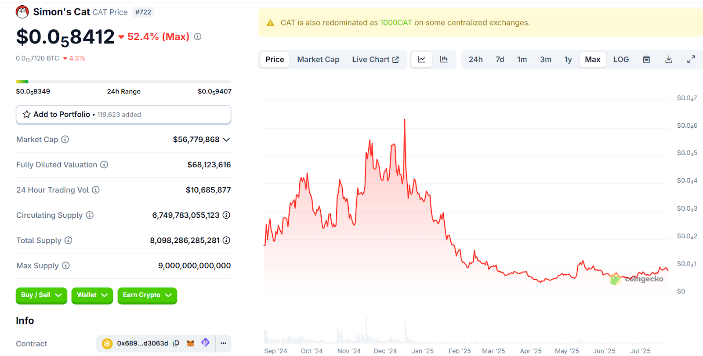Click the Simon's Cat coin logo
Image resolution: width=703 pixels, height=356 pixels.
pos(22,12)
